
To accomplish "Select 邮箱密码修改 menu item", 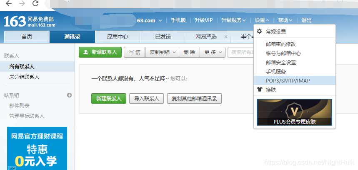I will click(295, 44).
